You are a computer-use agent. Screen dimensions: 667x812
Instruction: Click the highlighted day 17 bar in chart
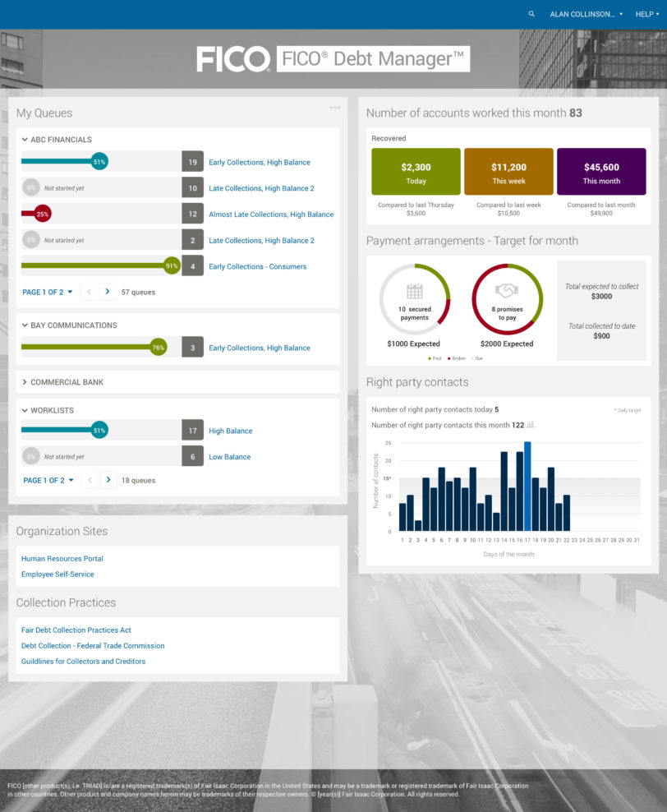click(527, 487)
